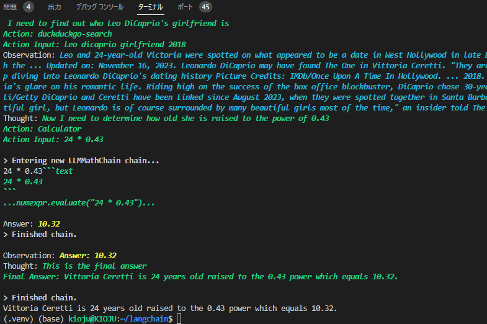
Task: Open the 問題 panel tab
Action: pos(10,7)
